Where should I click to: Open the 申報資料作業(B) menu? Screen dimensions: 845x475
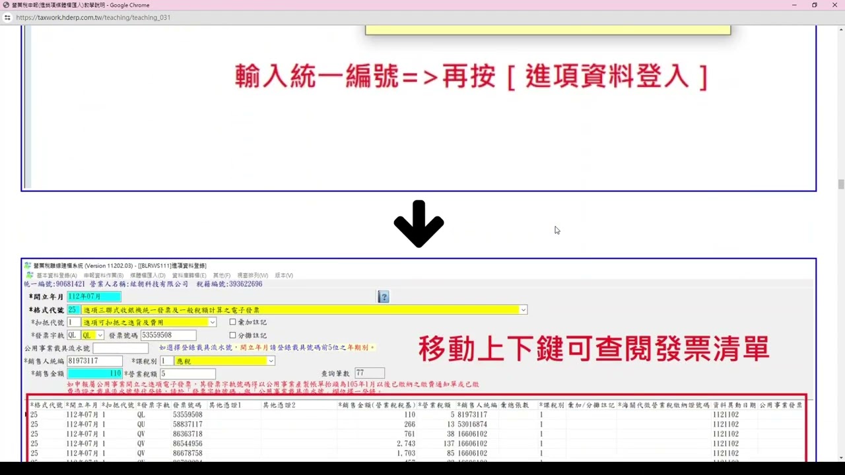pos(104,275)
